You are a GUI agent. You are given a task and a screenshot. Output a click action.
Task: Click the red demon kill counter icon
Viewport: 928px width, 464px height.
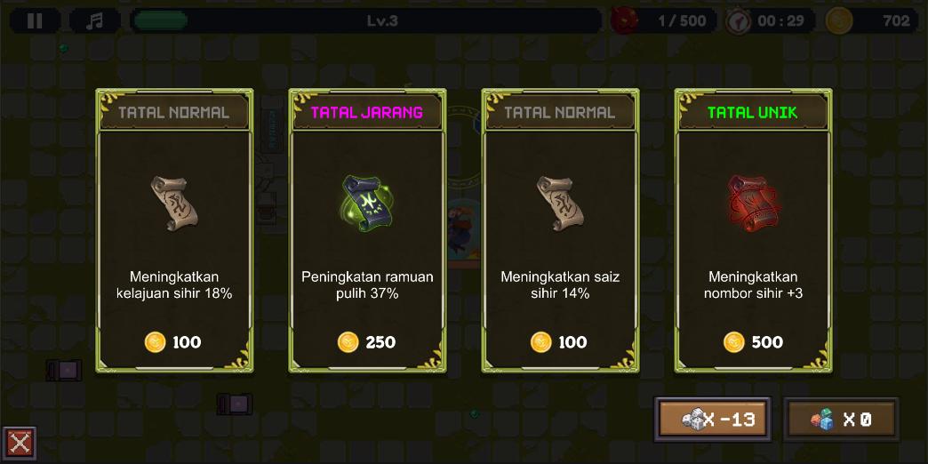point(624,20)
